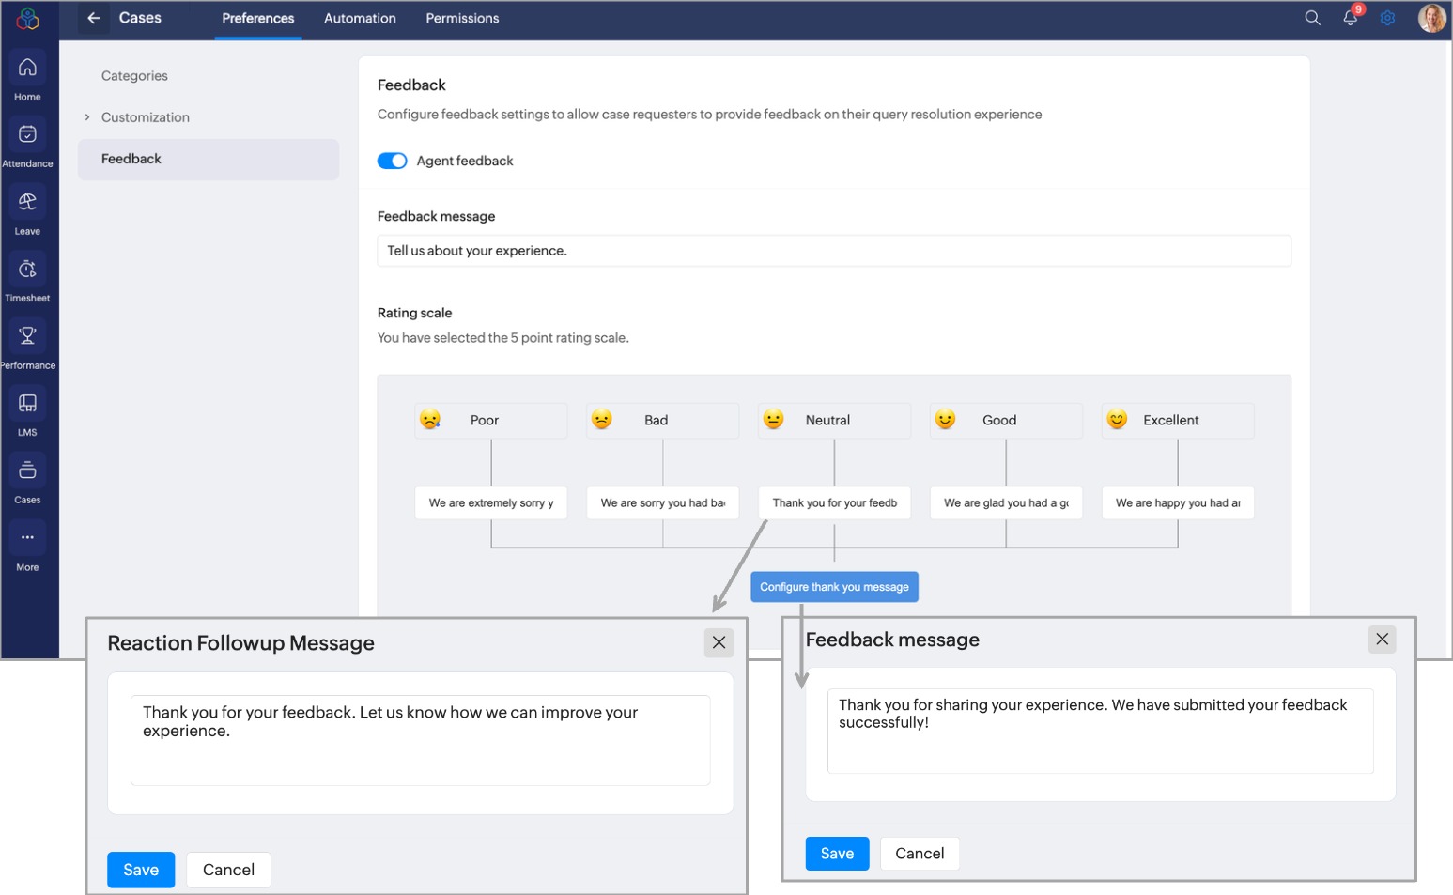Open the user profile avatar
Viewport: 1453px width, 895px height.
pos(1431,18)
